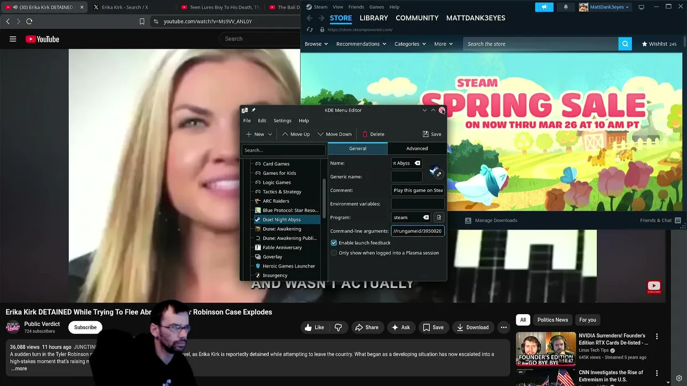Screen dimensions: 687x386
Task: Open the Recommendations dropdown in Steam
Action: 361,44
